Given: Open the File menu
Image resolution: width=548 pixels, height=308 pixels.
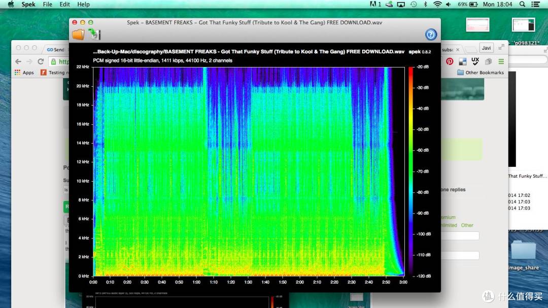Looking at the screenshot, I should pos(48,4).
